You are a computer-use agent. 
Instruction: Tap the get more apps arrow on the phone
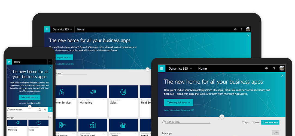(50, 110)
